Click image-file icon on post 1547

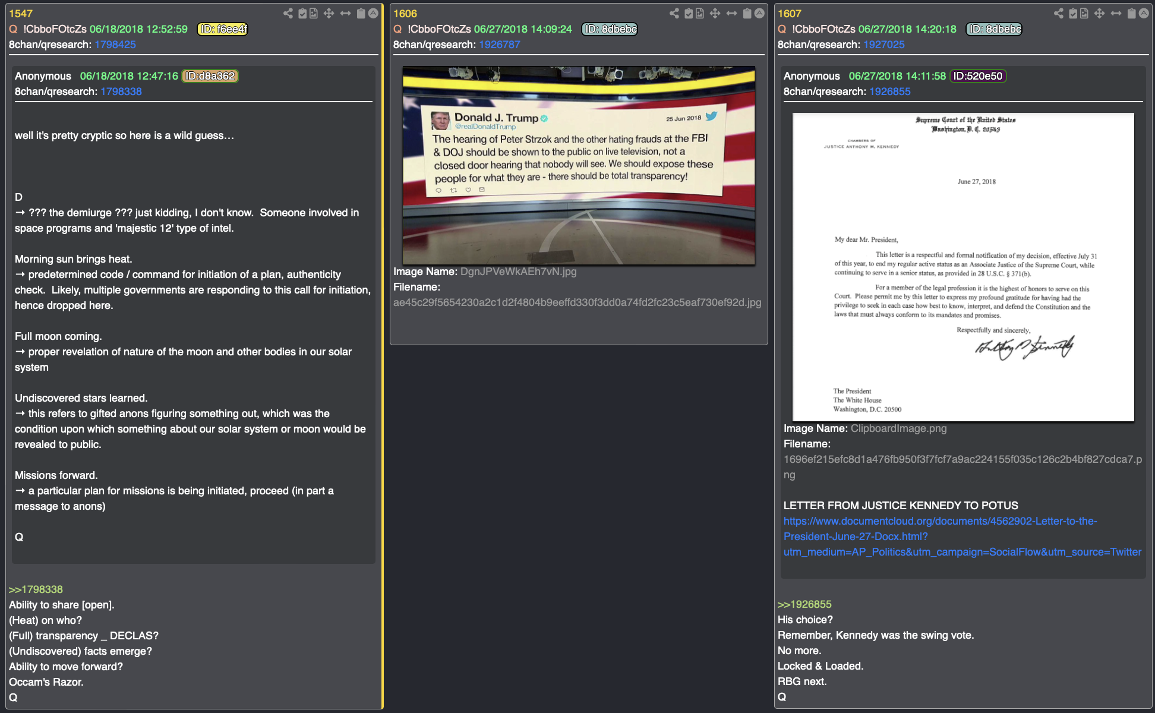pyautogui.click(x=314, y=13)
